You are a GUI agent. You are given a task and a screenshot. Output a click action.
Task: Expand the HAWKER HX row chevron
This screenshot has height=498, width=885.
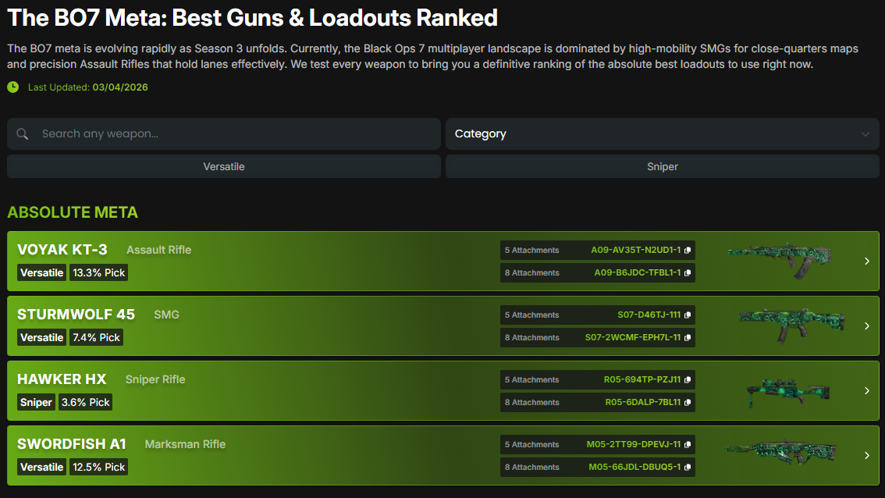[866, 391]
